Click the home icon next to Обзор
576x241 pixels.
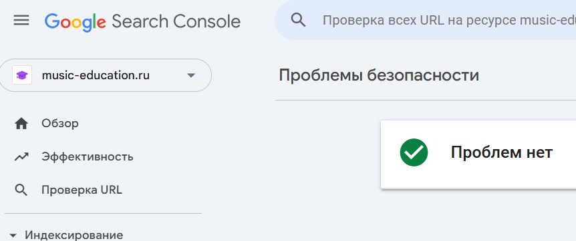(21, 124)
